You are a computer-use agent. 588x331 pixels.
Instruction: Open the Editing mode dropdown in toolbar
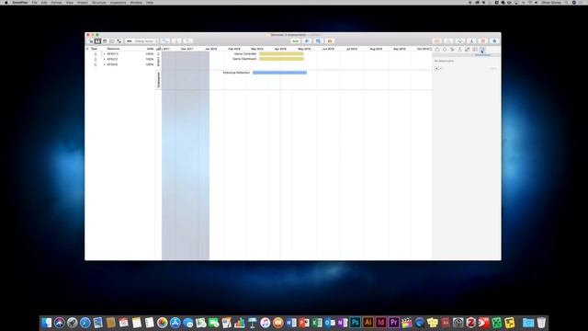coord(142,40)
